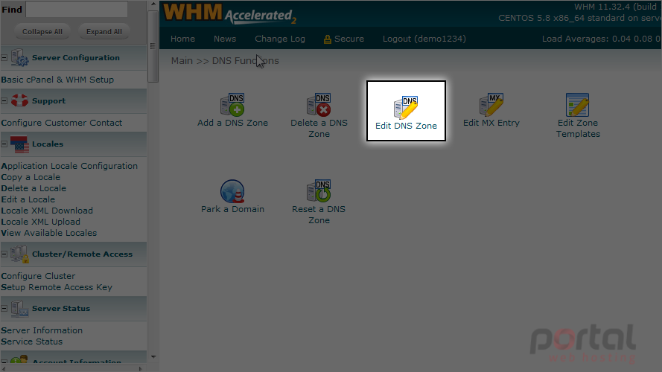Open the Delete a DNS Zone icon
The width and height of the screenshot is (662, 372).
319,105
